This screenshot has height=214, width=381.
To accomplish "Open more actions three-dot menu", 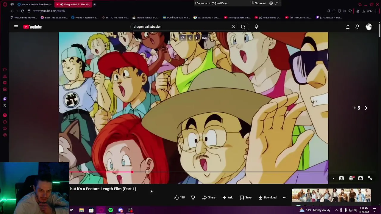I will pos(285,197).
